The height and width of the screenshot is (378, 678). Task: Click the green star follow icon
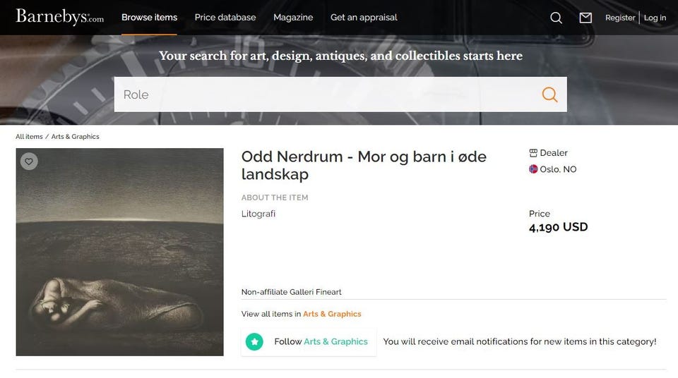click(x=254, y=342)
